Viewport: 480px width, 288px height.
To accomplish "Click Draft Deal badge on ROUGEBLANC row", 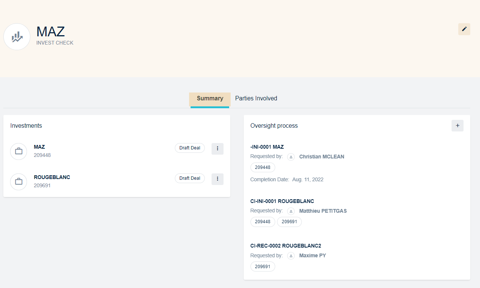I will click(x=190, y=178).
